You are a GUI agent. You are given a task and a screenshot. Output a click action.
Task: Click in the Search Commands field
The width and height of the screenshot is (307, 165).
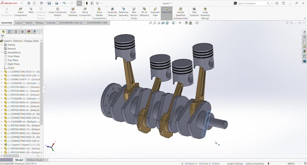click(x=252, y=3)
